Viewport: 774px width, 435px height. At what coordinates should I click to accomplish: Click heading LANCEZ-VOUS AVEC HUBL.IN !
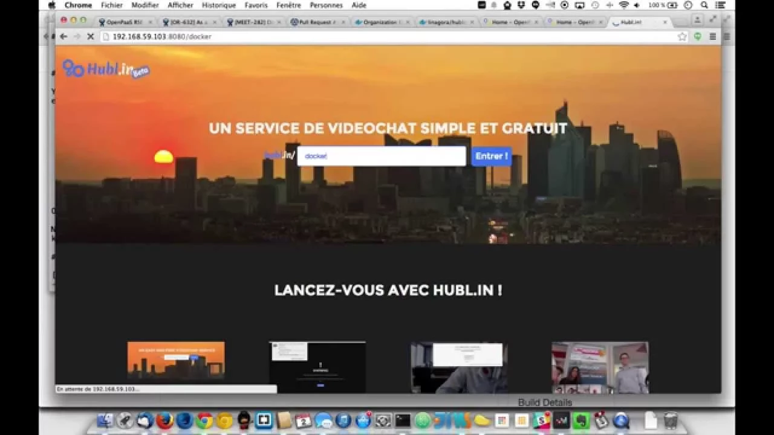click(388, 290)
